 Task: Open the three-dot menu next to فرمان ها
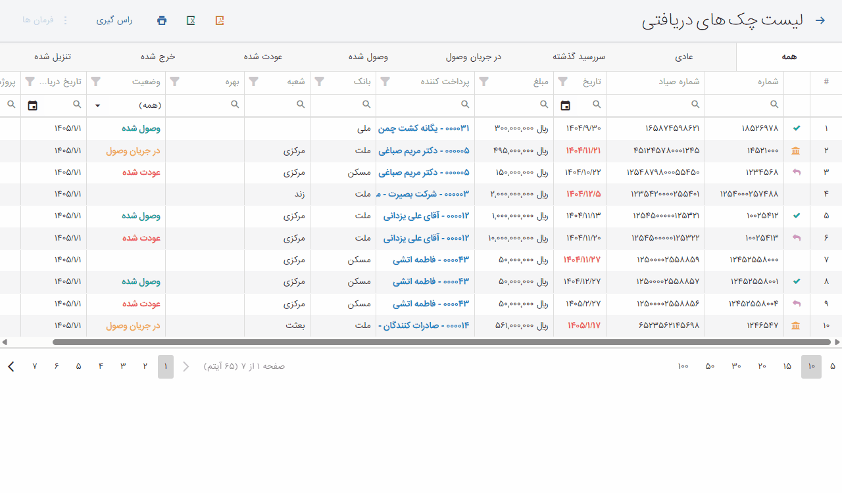click(65, 20)
